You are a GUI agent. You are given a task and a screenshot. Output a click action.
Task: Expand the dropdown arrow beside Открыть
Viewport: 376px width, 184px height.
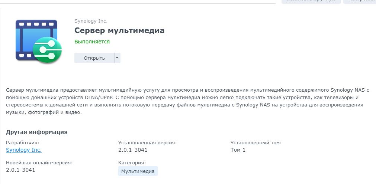tap(117, 58)
